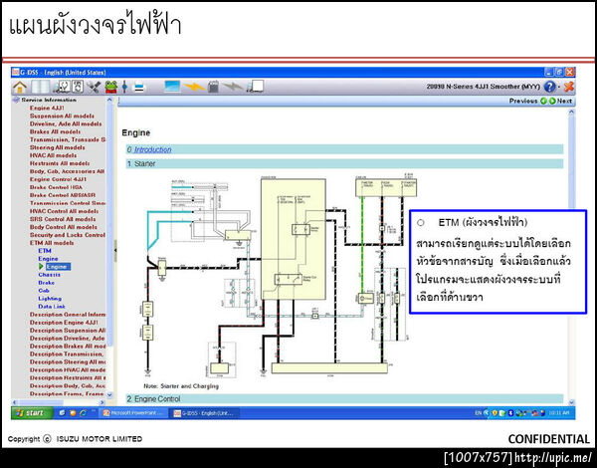Click the orange X exit icon in toolbar
Image resolution: width=597 pixels, height=468 pixels.
click(x=569, y=87)
